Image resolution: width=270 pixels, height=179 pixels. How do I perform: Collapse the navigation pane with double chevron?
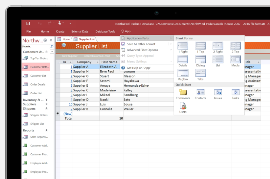pos(51,40)
